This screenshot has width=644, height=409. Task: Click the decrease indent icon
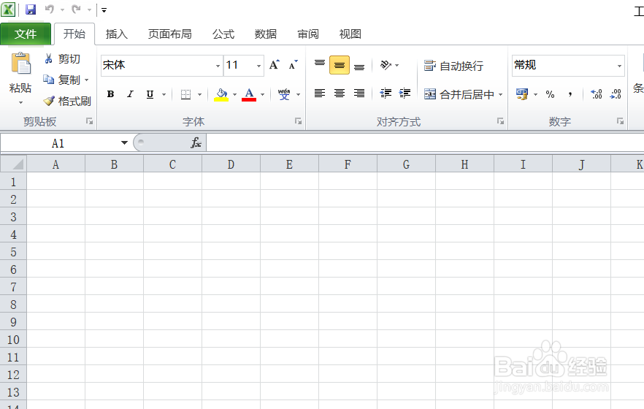386,93
